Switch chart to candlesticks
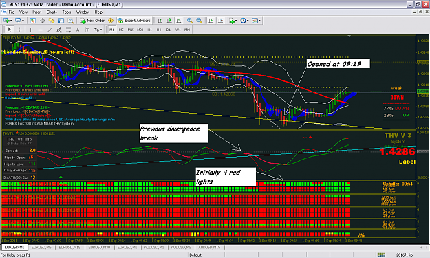This screenshot has width=430, height=258. (x=169, y=21)
